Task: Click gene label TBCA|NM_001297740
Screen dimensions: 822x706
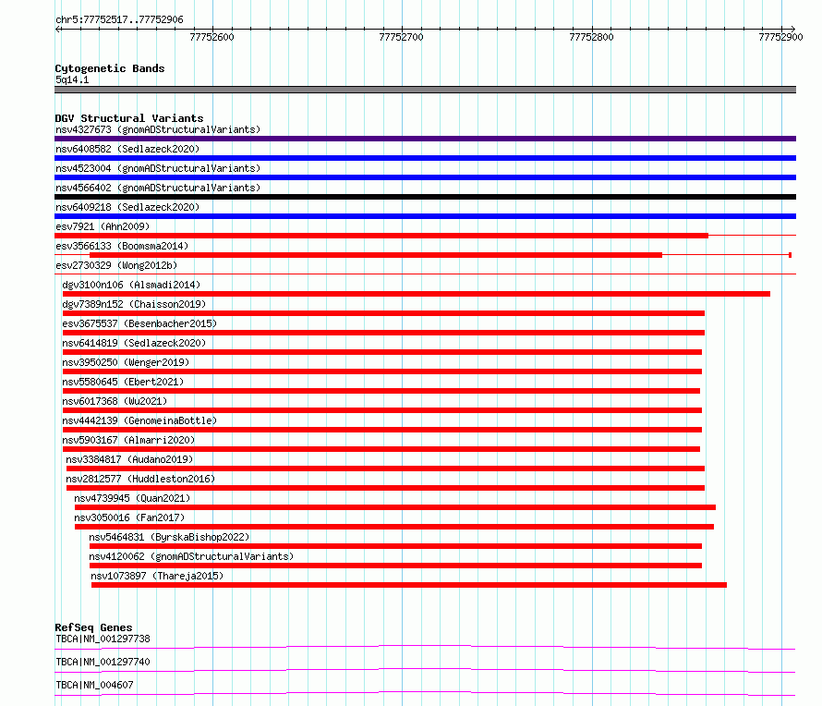Action: coord(103,662)
